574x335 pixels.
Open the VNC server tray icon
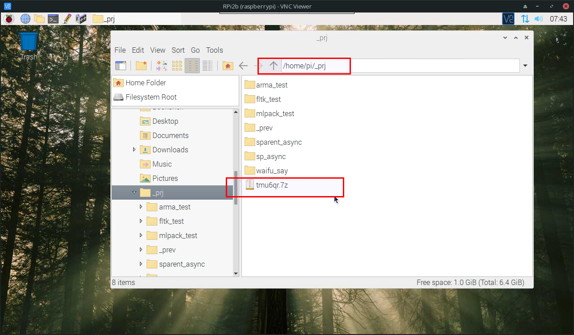pyautogui.click(x=508, y=19)
